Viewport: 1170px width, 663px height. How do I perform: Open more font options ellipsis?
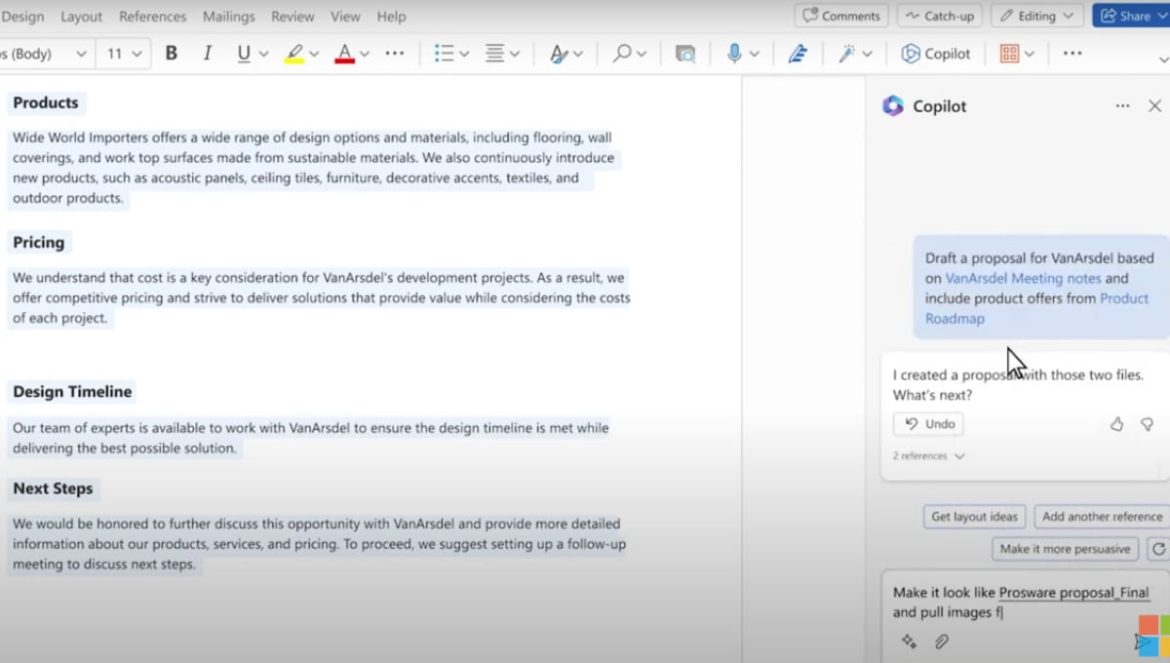click(x=395, y=54)
